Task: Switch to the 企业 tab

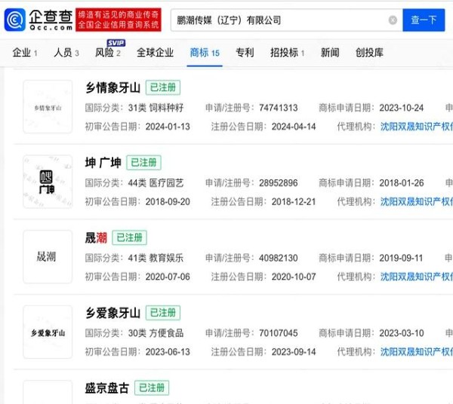Action: pyautogui.click(x=25, y=53)
